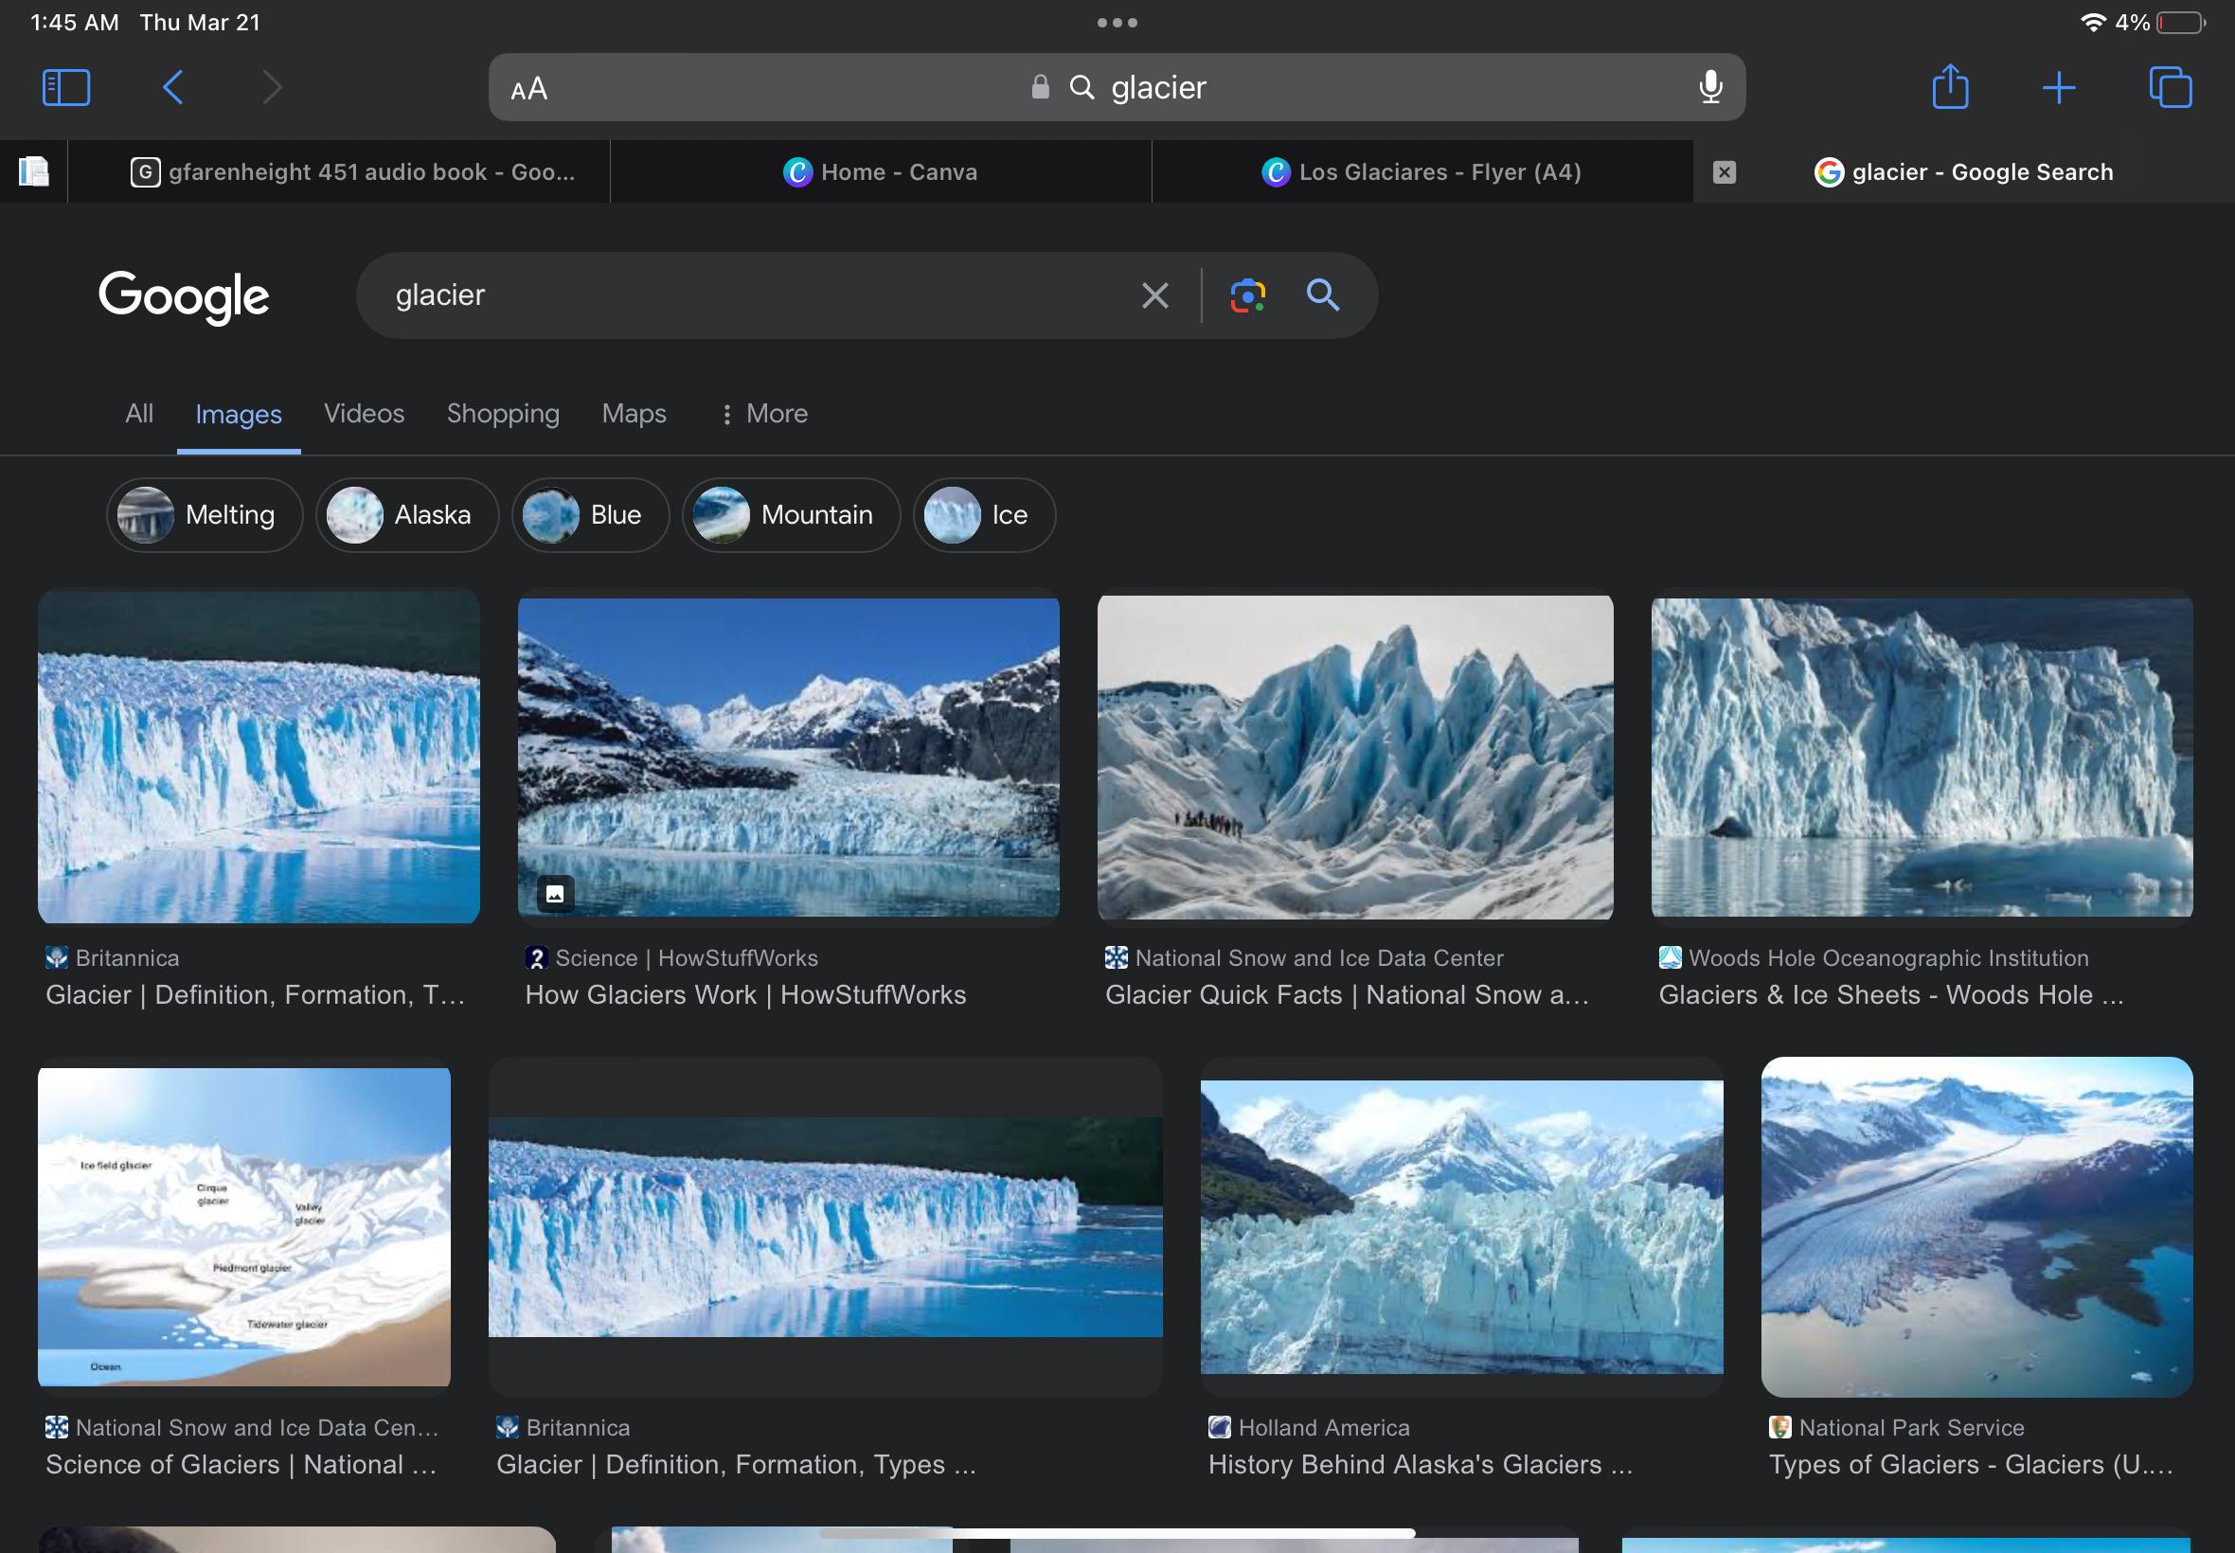The height and width of the screenshot is (1553, 2235).
Task: Search by image with Google Lens
Action: [x=1247, y=295]
